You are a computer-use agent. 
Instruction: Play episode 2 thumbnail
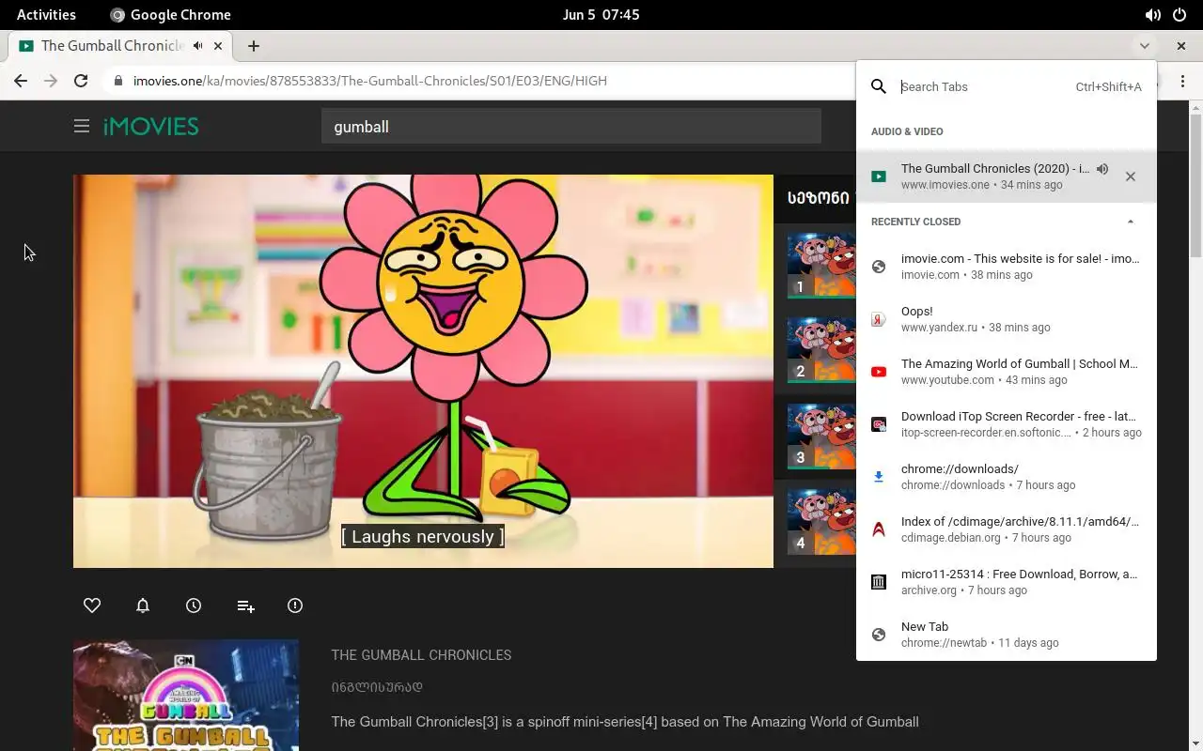click(x=821, y=349)
